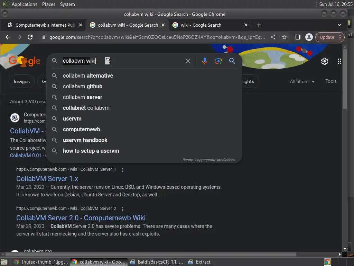
Task: Click inside the collabvm wiki search field
Action: [122, 61]
